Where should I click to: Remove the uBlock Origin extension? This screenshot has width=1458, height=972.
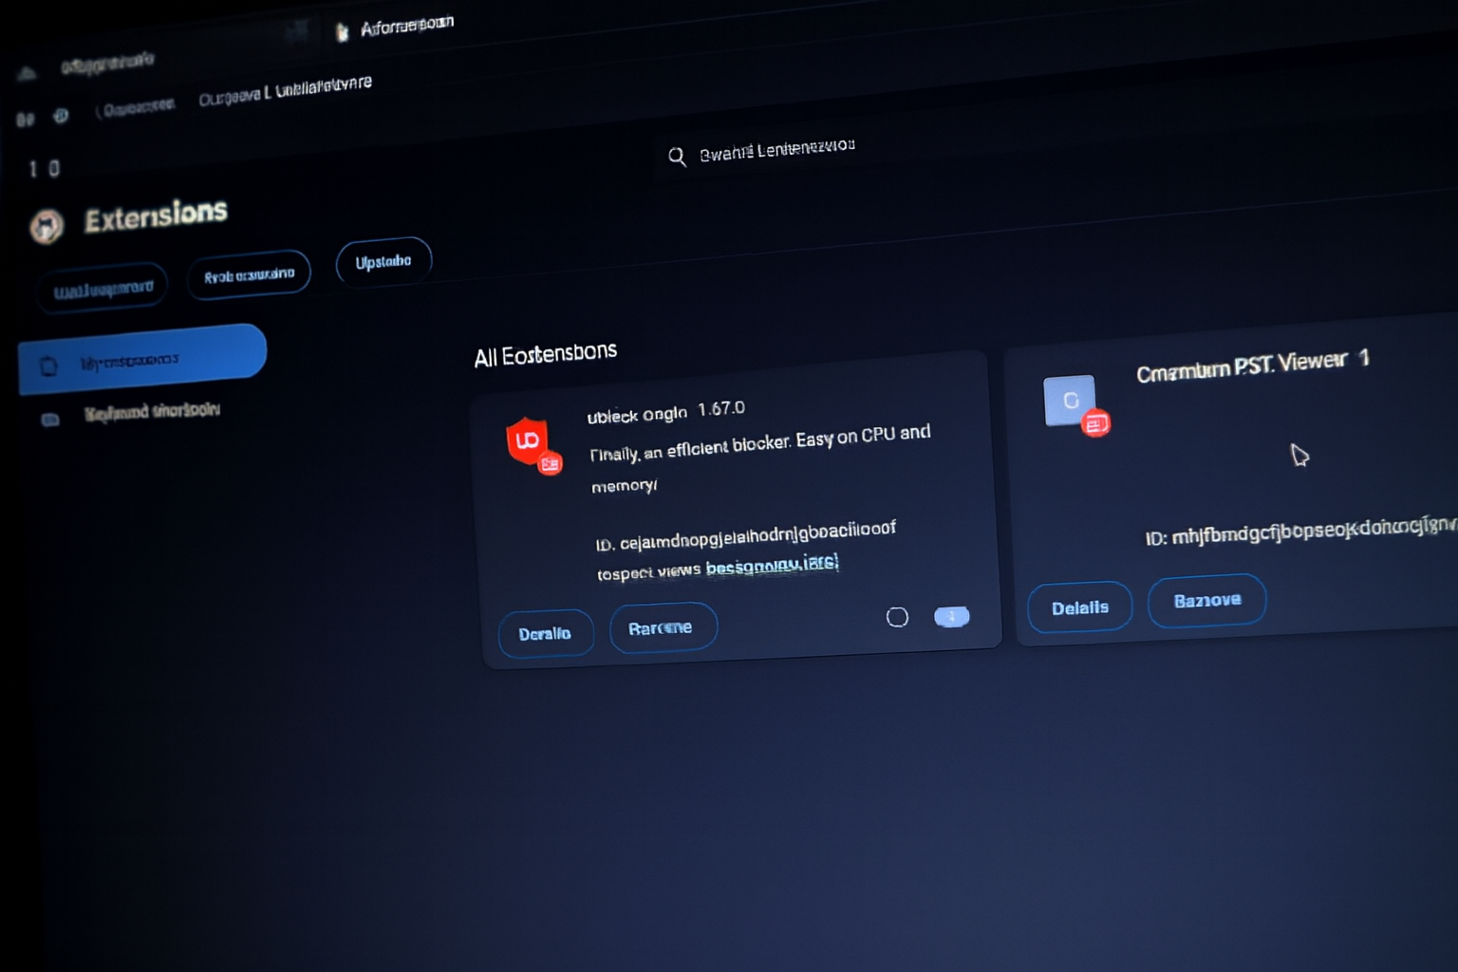(662, 627)
